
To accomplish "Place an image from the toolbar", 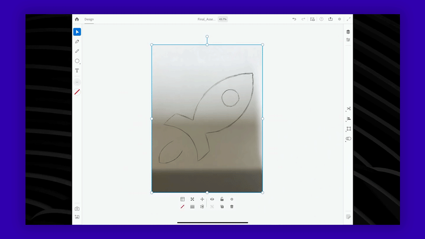I will [x=77, y=217].
